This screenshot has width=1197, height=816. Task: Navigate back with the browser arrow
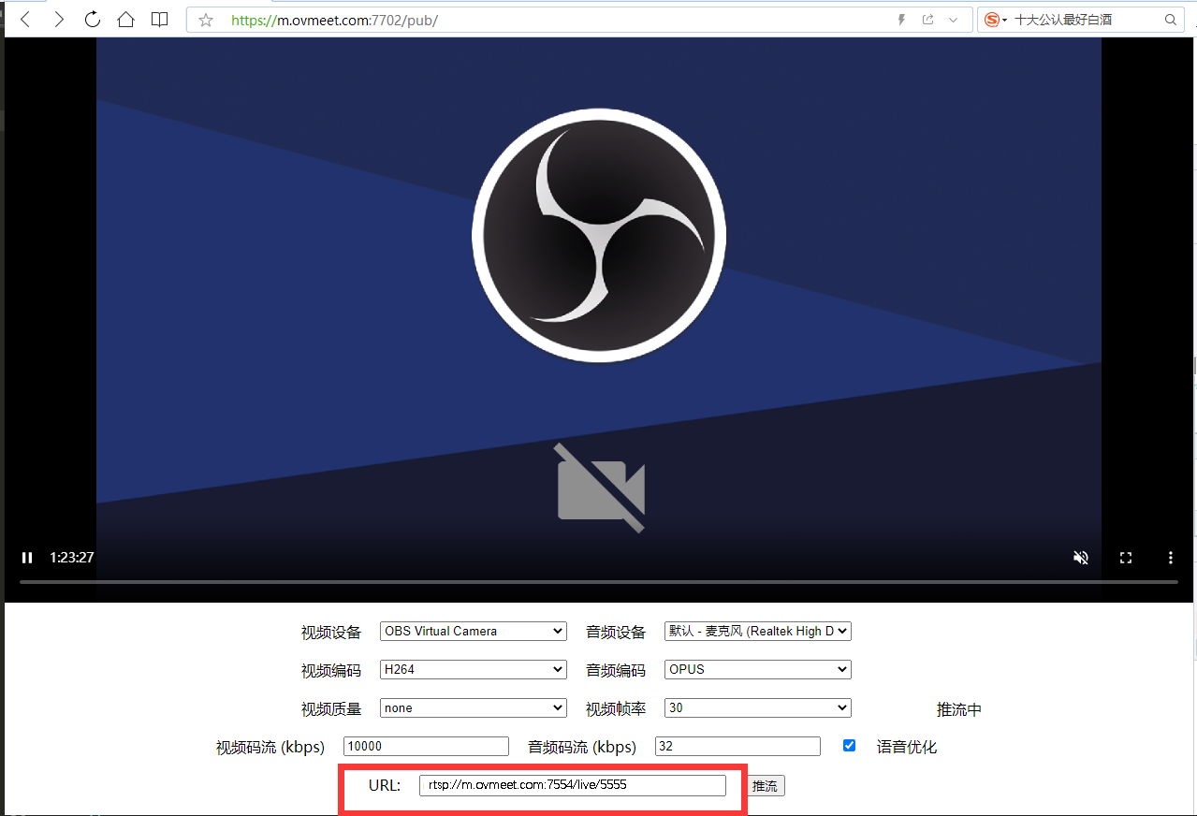24,19
